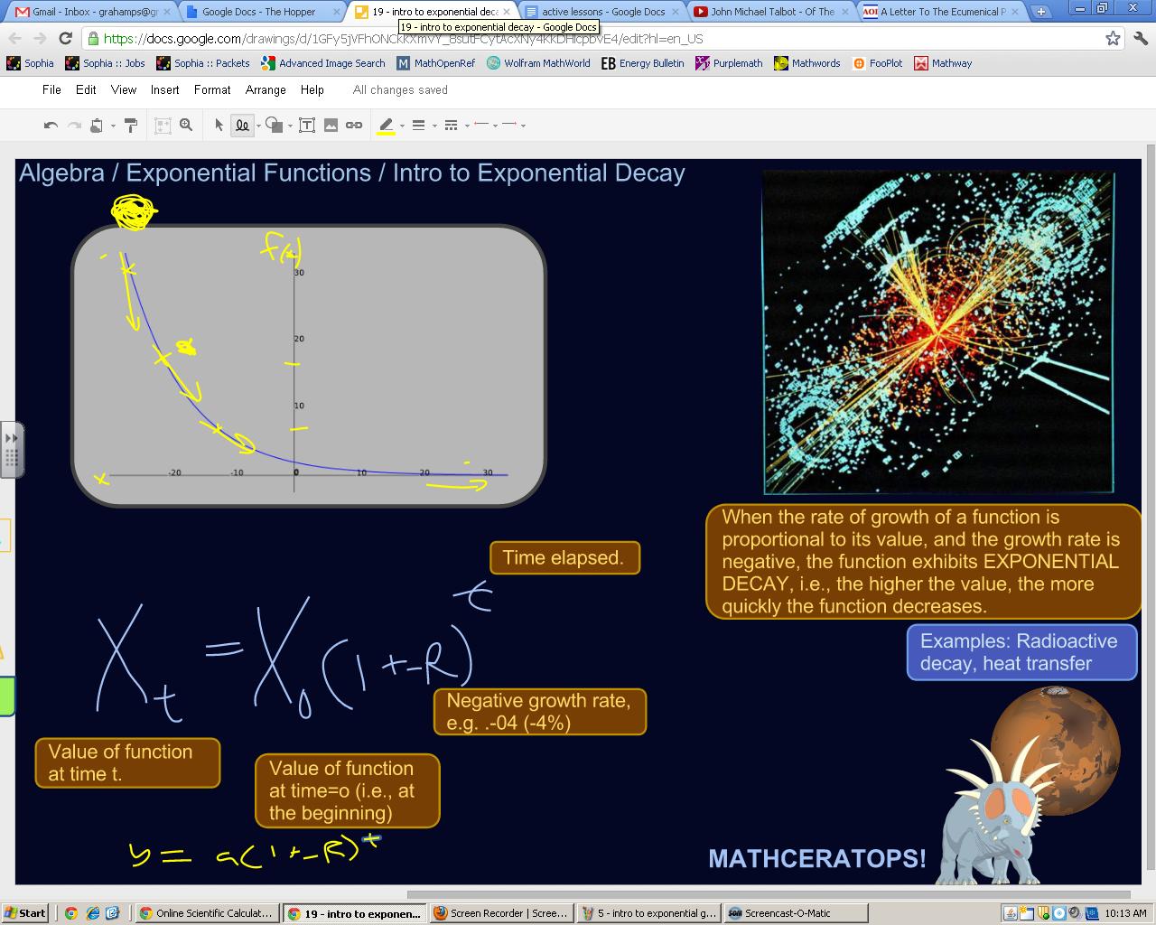Open the Arrange menu
This screenshot has height=925, width=1156.
[x=265, y=89]
